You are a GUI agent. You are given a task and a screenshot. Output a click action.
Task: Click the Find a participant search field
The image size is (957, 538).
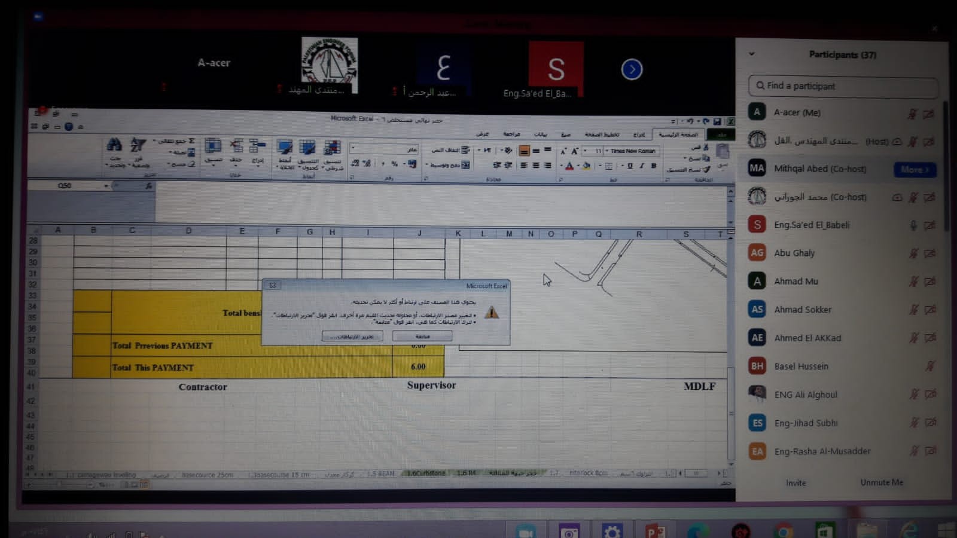843,86
